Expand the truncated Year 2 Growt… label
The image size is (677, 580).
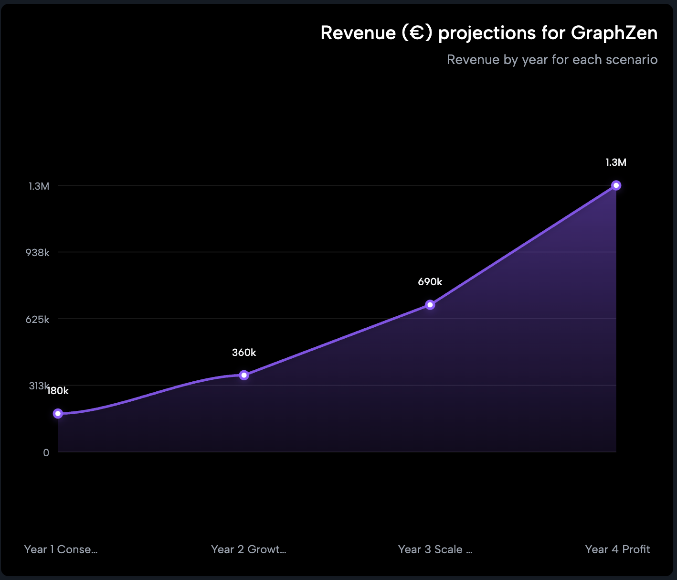click(249, 549)
